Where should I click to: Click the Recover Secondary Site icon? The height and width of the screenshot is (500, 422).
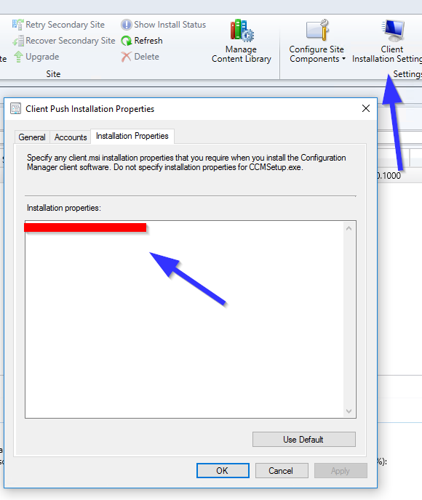coord(18,41)
